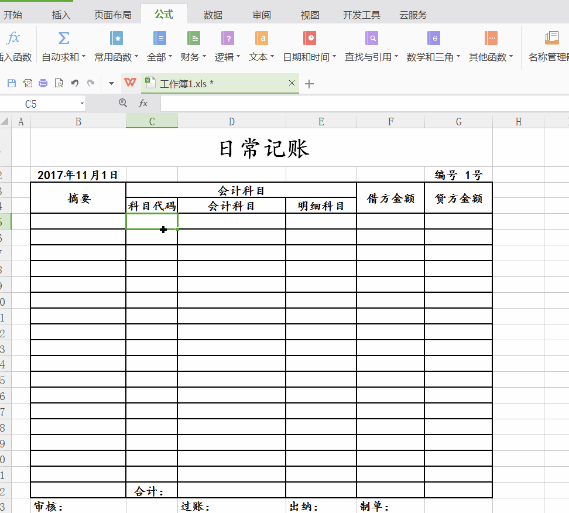569x513 pixels.
Task: Open the Insert (插入) ribbon tab
Action: tap(61, 15)
